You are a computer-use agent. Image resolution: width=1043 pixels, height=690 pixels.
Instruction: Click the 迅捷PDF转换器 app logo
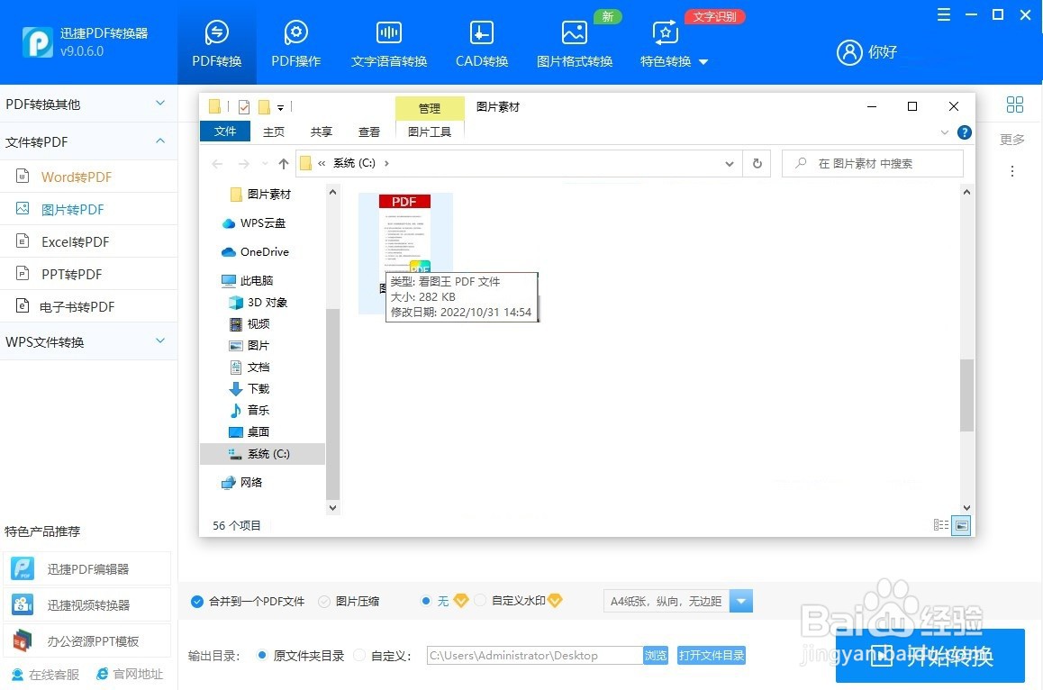37,42
